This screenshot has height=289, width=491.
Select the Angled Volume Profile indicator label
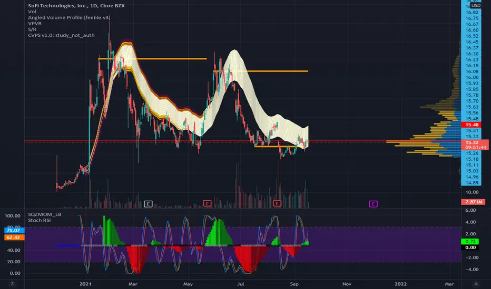(x=69, y=17)
